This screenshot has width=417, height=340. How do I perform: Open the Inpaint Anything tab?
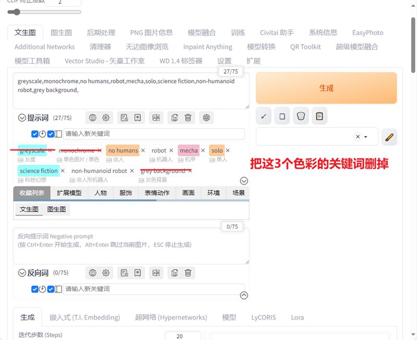[207, 46]
